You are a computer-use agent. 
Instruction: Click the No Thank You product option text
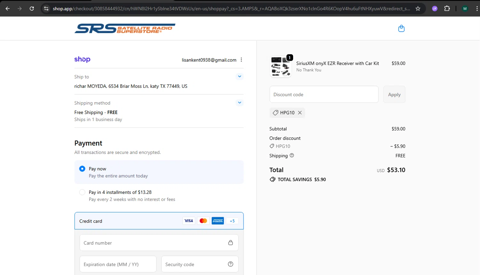pyautogui.click(x=309, y=70)
